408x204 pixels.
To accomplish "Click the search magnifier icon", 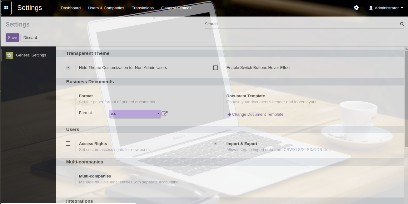I will pyautogui.click(x=402, y=24).
